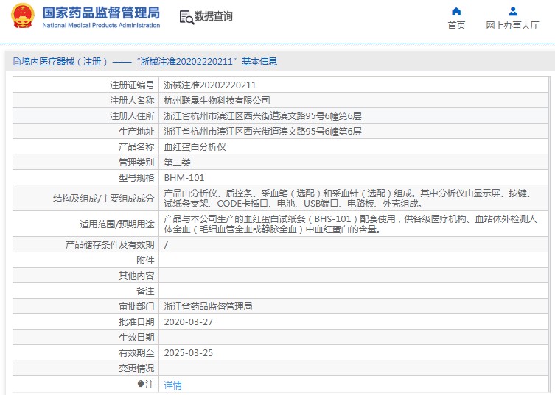The width and height of the screenshot is (555, 395).
Task: Click the 产品名称 row label
Action: coord(136,147)
